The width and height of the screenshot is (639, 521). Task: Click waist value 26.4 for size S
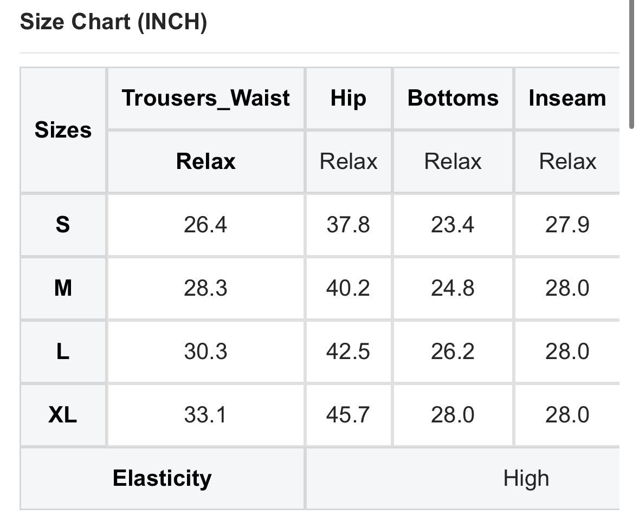coord(205,224)
